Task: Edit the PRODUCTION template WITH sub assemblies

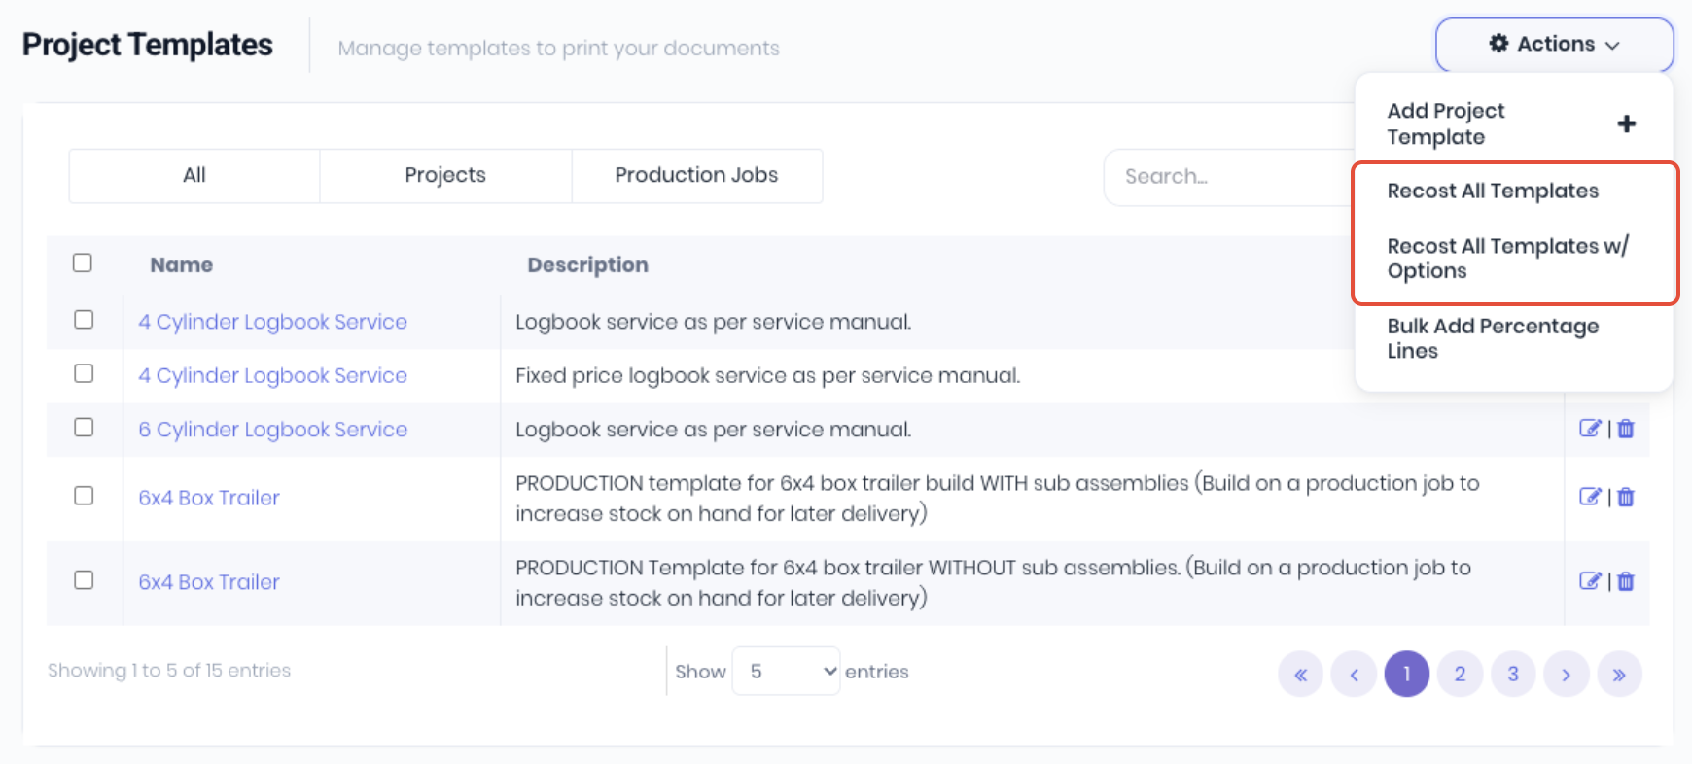Action: 1589,497
